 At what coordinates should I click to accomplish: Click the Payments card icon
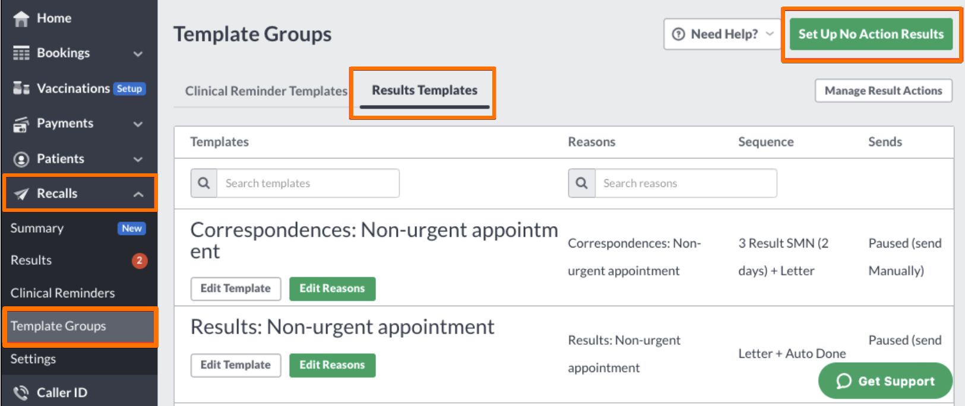[x=21, y=124]
